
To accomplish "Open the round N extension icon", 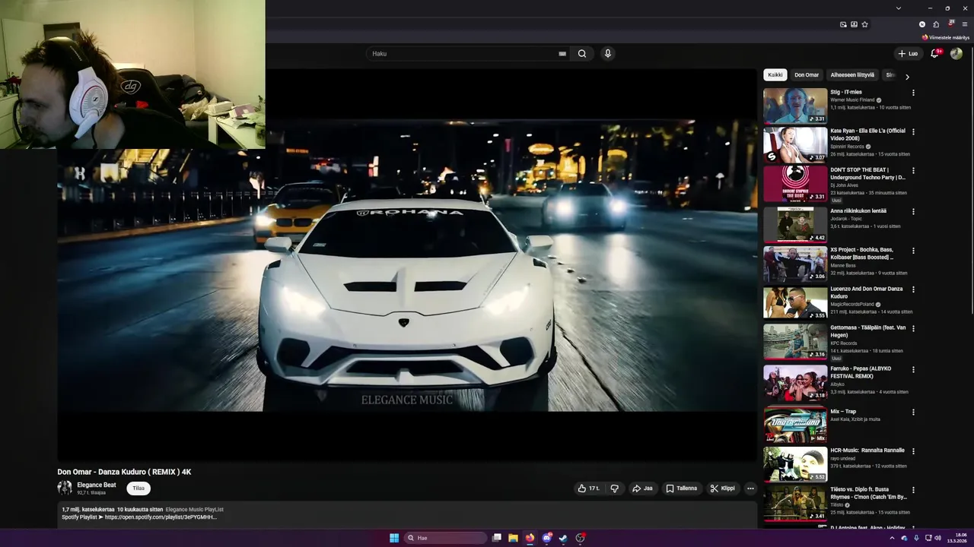I will point(922,24).
